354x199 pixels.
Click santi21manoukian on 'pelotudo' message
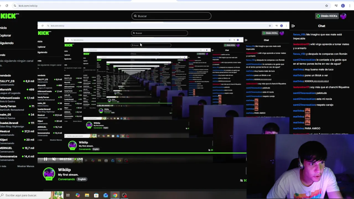coord(304,93)
